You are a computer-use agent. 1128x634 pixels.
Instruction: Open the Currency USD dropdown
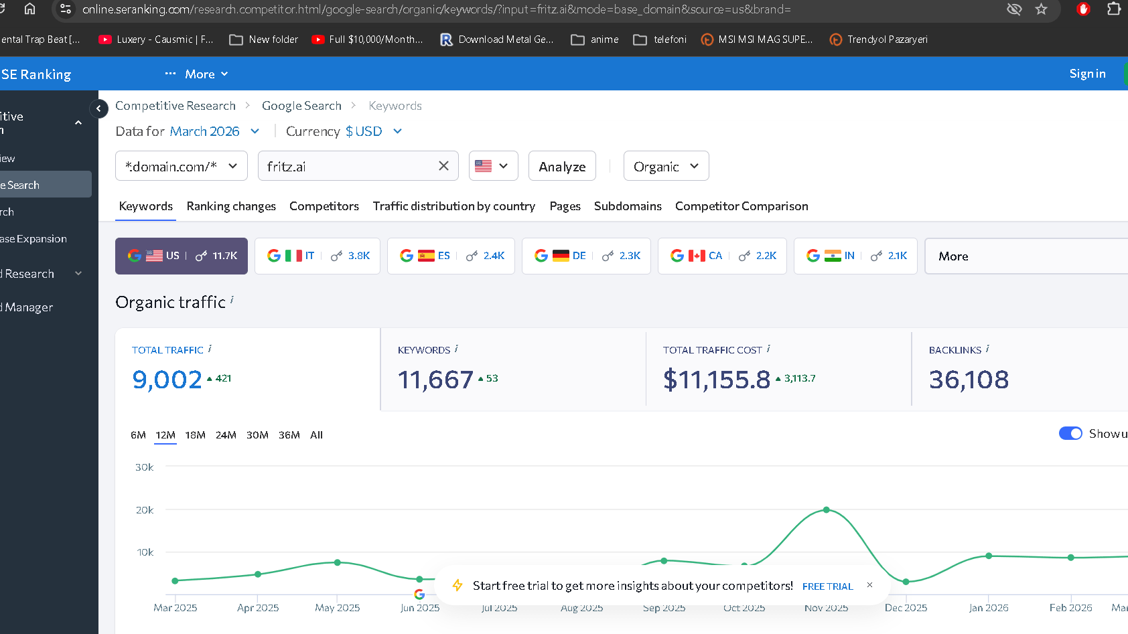point(372,131)
